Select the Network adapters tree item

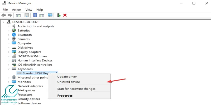point(30,86)
